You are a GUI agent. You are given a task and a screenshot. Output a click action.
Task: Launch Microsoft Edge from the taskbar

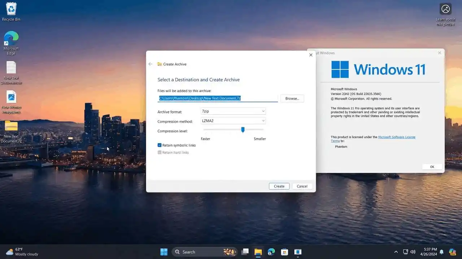(271, 252)
